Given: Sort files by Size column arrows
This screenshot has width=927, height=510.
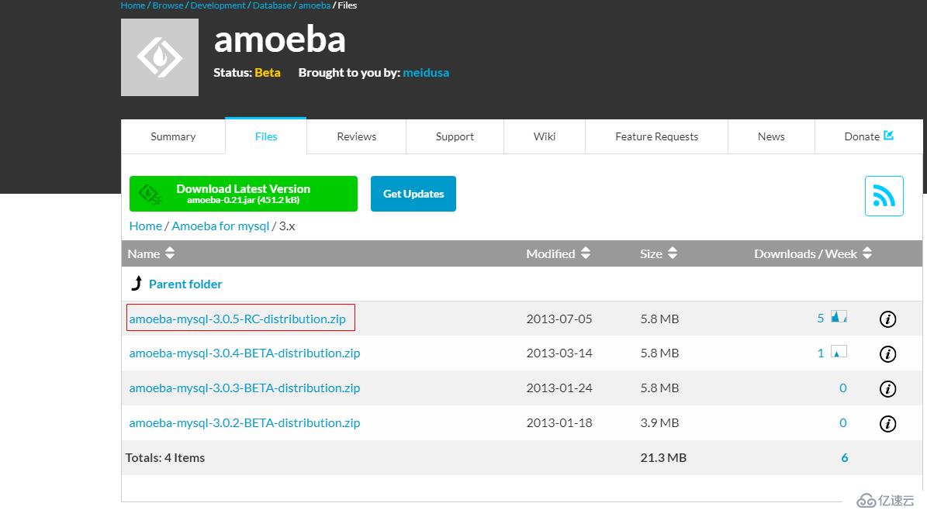Looking at the screenshot, I should click(x=673, y=253).
